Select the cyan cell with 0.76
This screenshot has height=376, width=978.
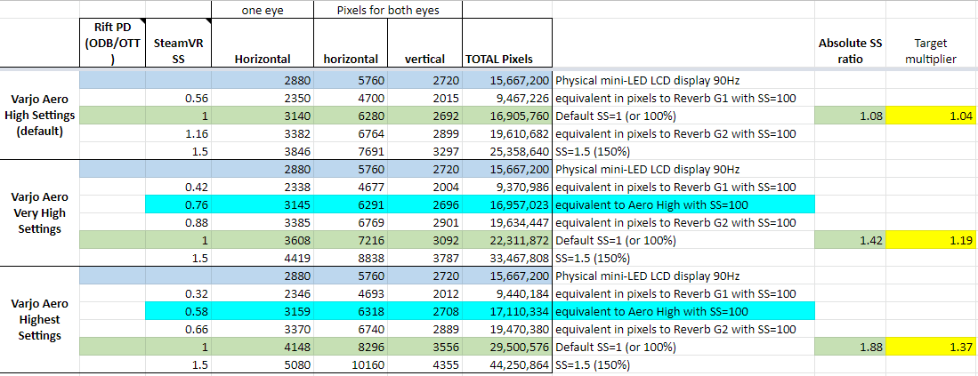(179, 204)
